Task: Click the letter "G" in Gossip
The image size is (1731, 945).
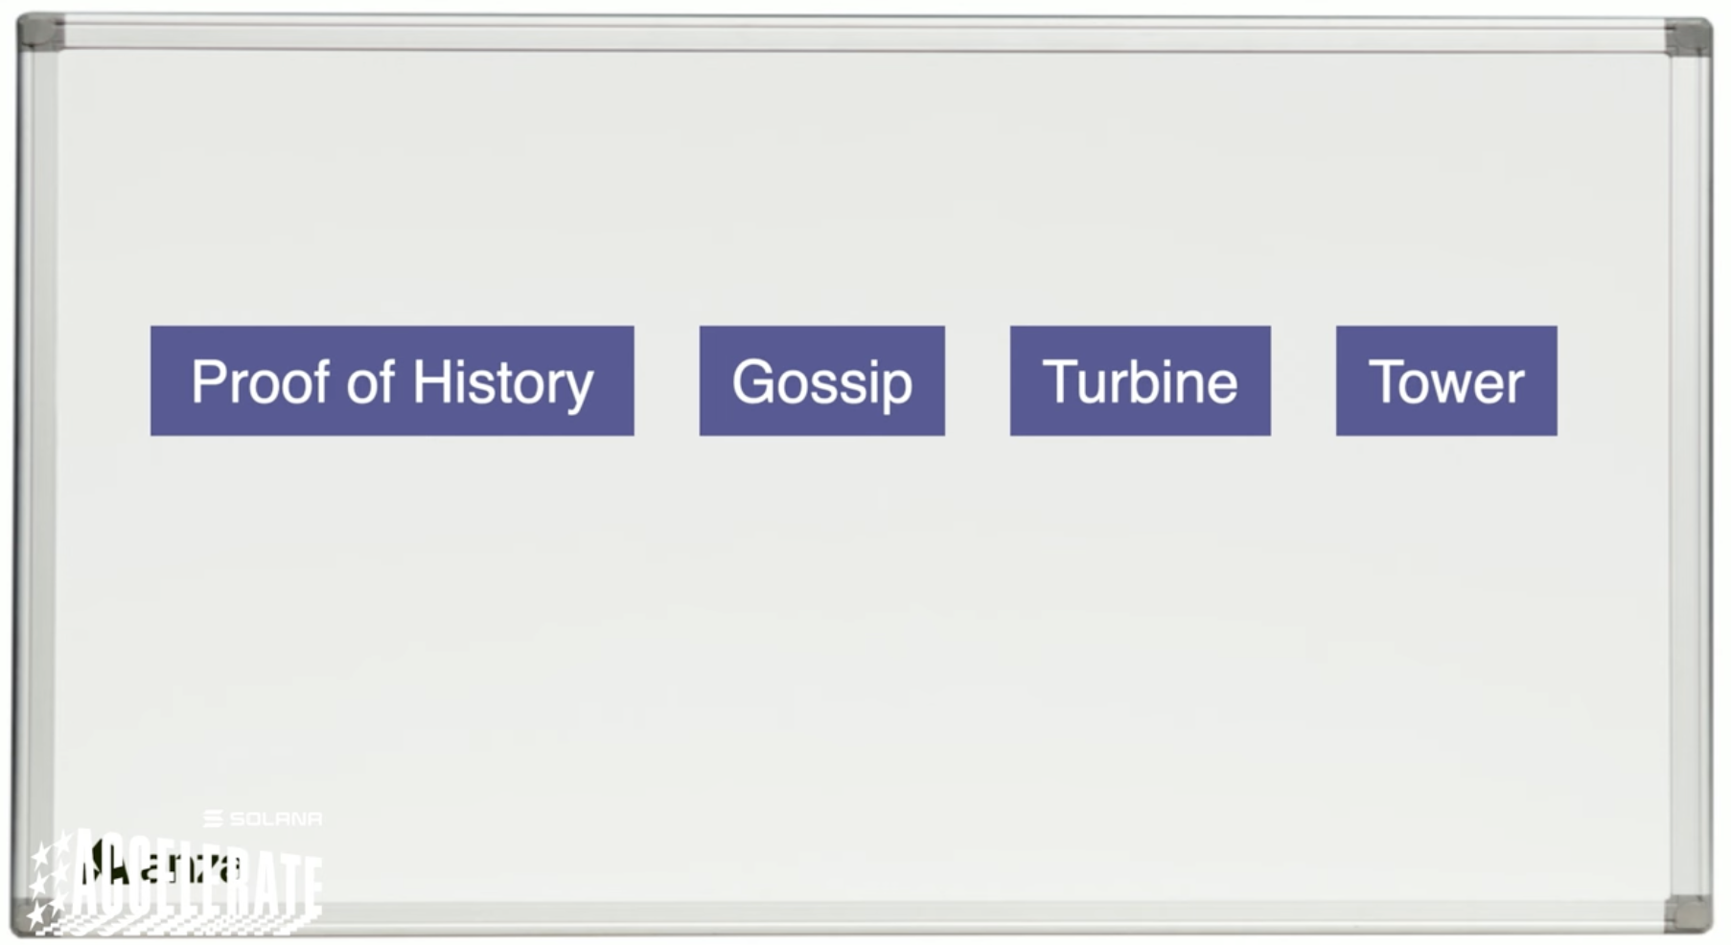Action: 752,381
